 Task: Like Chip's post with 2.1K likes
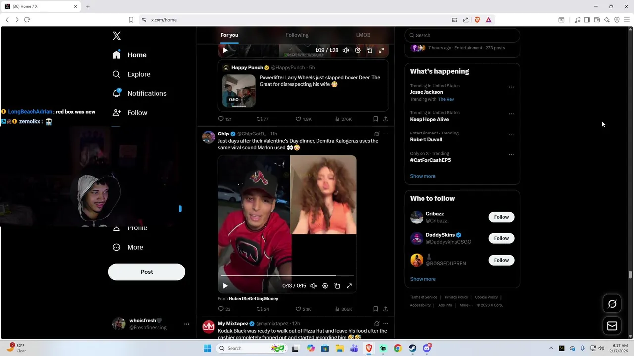click(x=303, y=309)
